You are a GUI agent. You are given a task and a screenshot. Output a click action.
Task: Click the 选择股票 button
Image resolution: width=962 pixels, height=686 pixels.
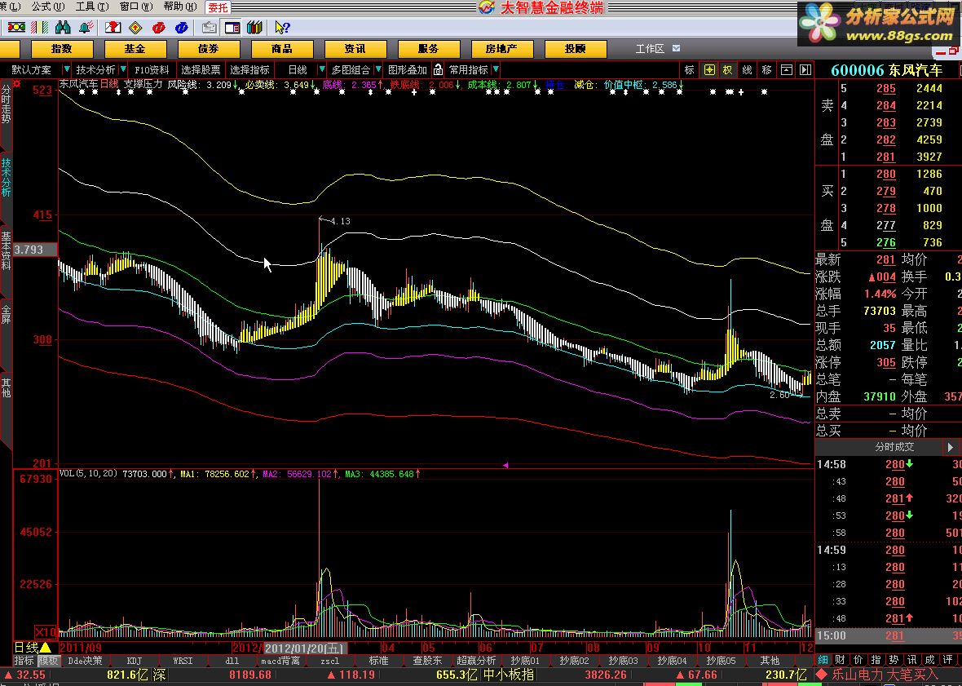click(201, 70)
